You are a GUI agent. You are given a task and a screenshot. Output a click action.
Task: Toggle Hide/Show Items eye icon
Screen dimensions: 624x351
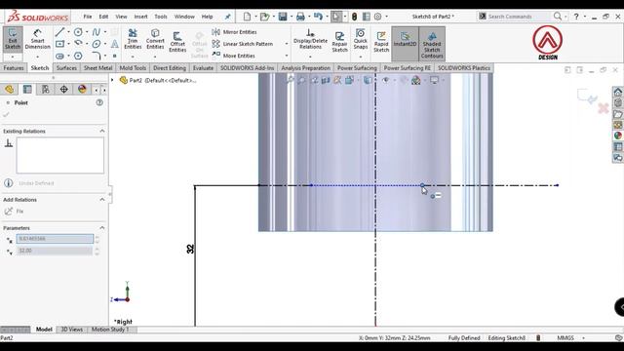(385, 80)
